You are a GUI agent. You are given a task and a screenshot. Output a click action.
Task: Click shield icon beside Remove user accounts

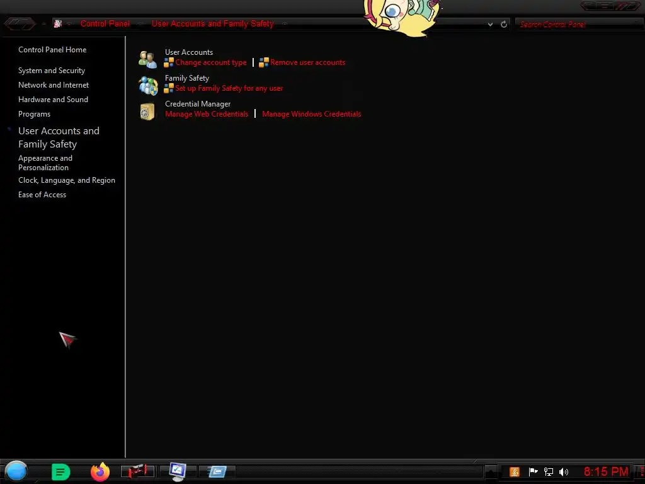(264, 62)
